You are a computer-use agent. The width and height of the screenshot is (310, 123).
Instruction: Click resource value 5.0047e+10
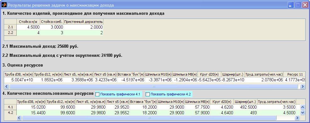[19, 80]
